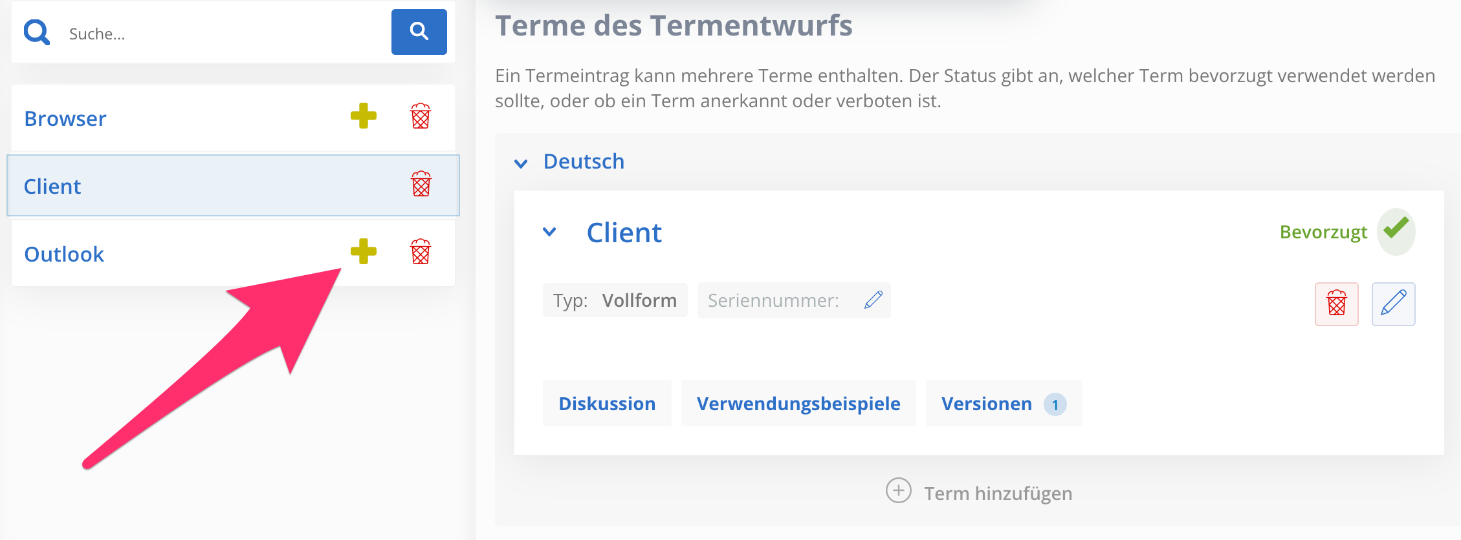Click the Terme des Termentwurfs heading

point(674,26)
